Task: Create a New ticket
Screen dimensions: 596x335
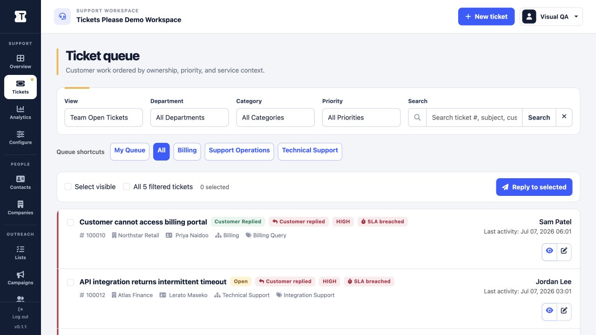Action: 486,17
